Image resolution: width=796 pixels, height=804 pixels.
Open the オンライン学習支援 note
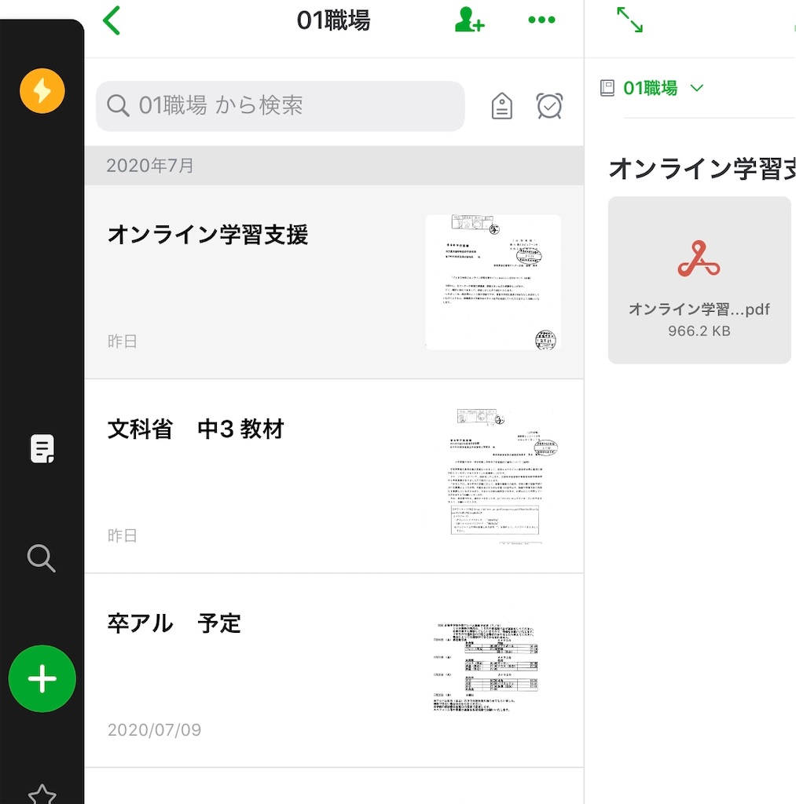pos(334,282)
